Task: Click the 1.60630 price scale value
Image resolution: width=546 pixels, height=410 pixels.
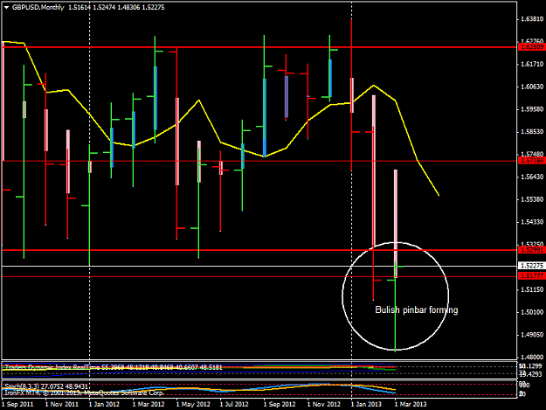Action: (x=532, y=87)
